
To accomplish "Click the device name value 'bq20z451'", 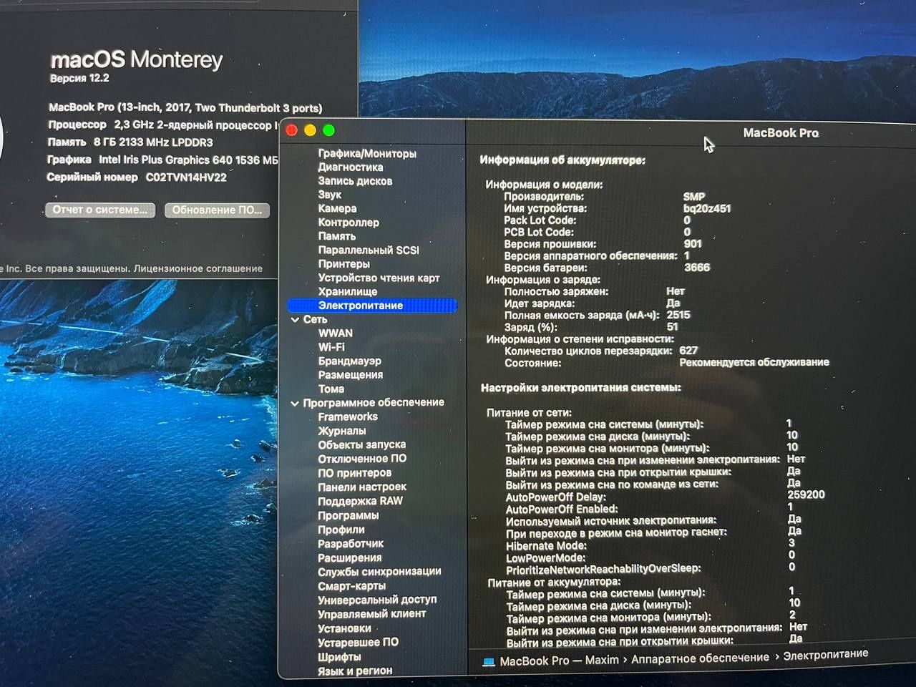I will (x=707, y=208).
